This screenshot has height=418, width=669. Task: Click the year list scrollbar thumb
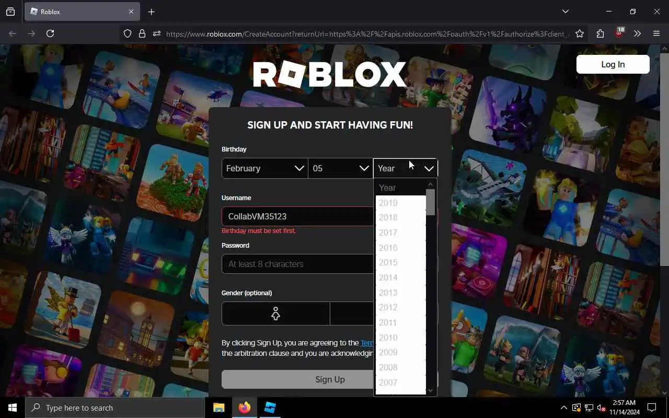click(431, 202)
